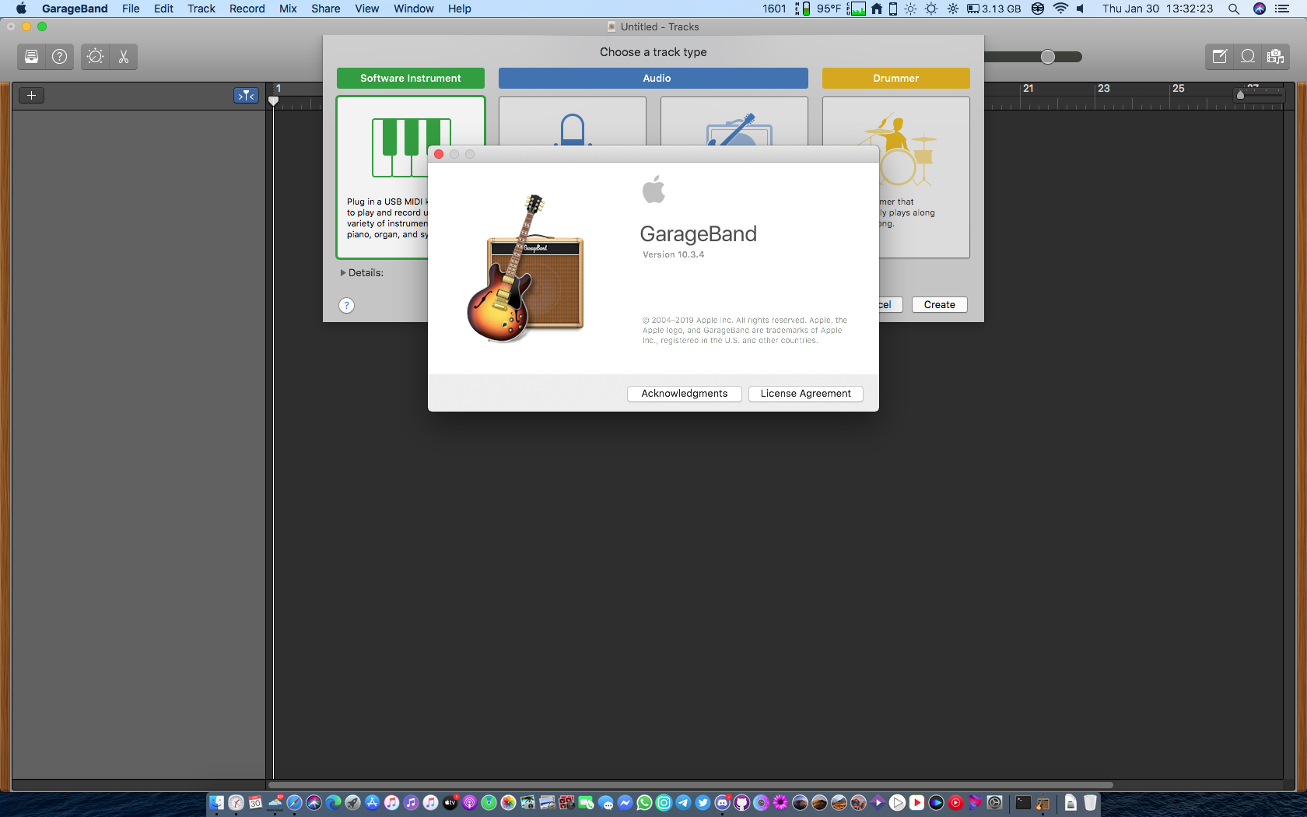
Task: Add a new track with plus button
Action: [x=31, y=95]
